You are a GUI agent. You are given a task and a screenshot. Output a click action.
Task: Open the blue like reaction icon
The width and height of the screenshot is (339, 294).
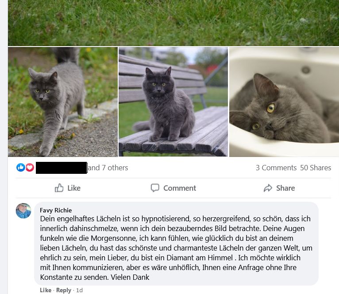tap(21, 168)
